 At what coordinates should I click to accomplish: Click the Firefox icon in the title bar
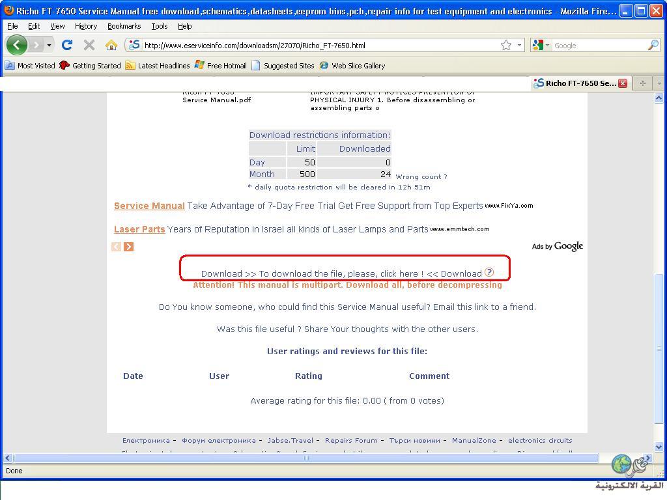point(8,10)
